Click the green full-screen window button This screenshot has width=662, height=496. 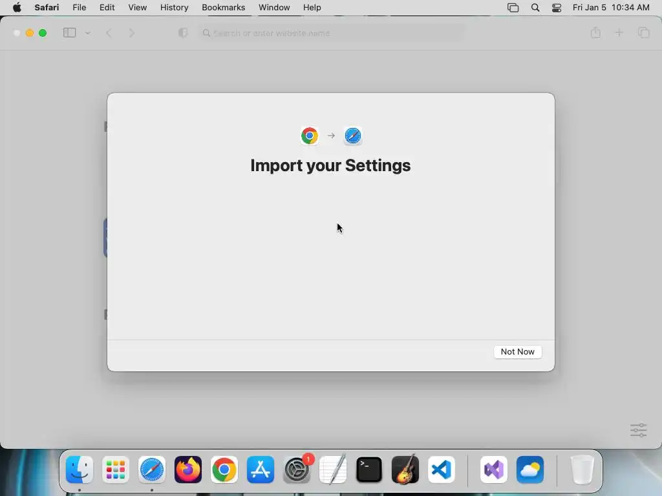pyautogui.click(x=43, y=33)
